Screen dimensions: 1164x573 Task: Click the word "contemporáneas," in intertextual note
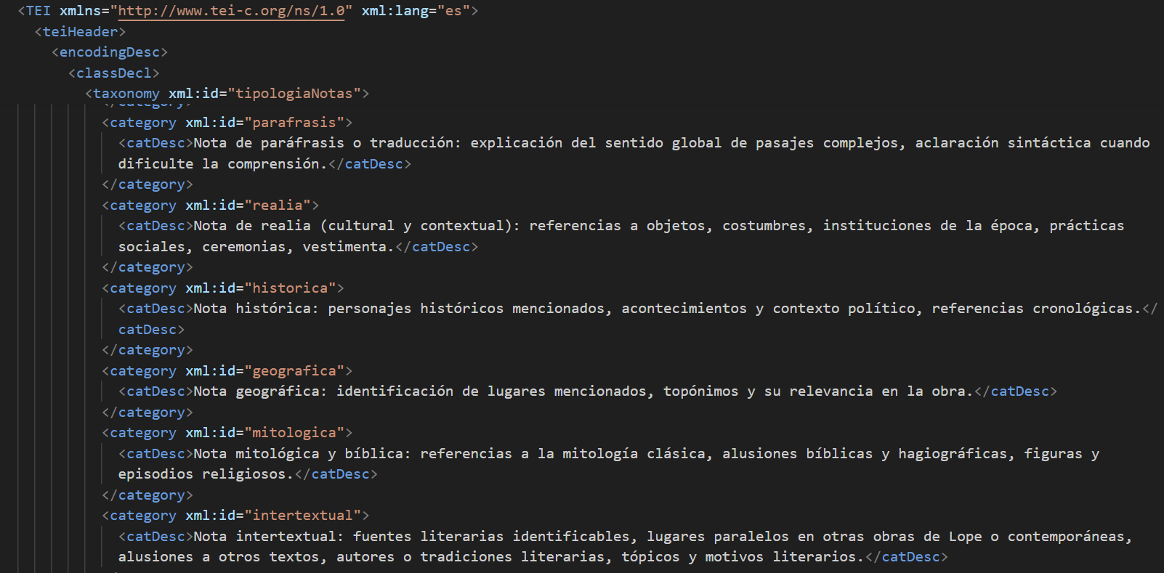1070,537
